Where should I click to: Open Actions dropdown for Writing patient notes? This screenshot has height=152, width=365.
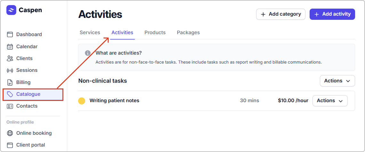[330, 101]
